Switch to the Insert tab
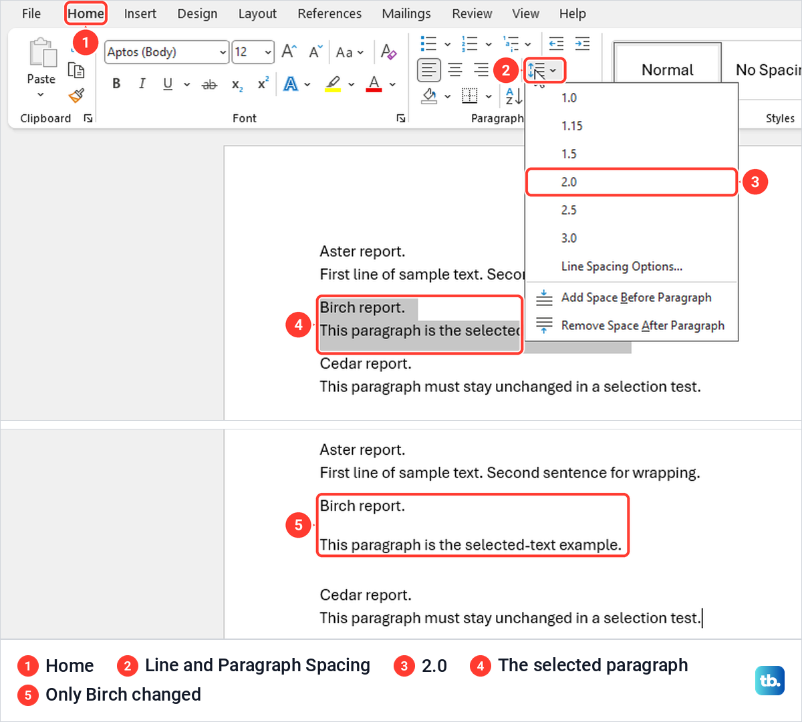802x722 pixels. pyautogui.click(x=140, y=13)
